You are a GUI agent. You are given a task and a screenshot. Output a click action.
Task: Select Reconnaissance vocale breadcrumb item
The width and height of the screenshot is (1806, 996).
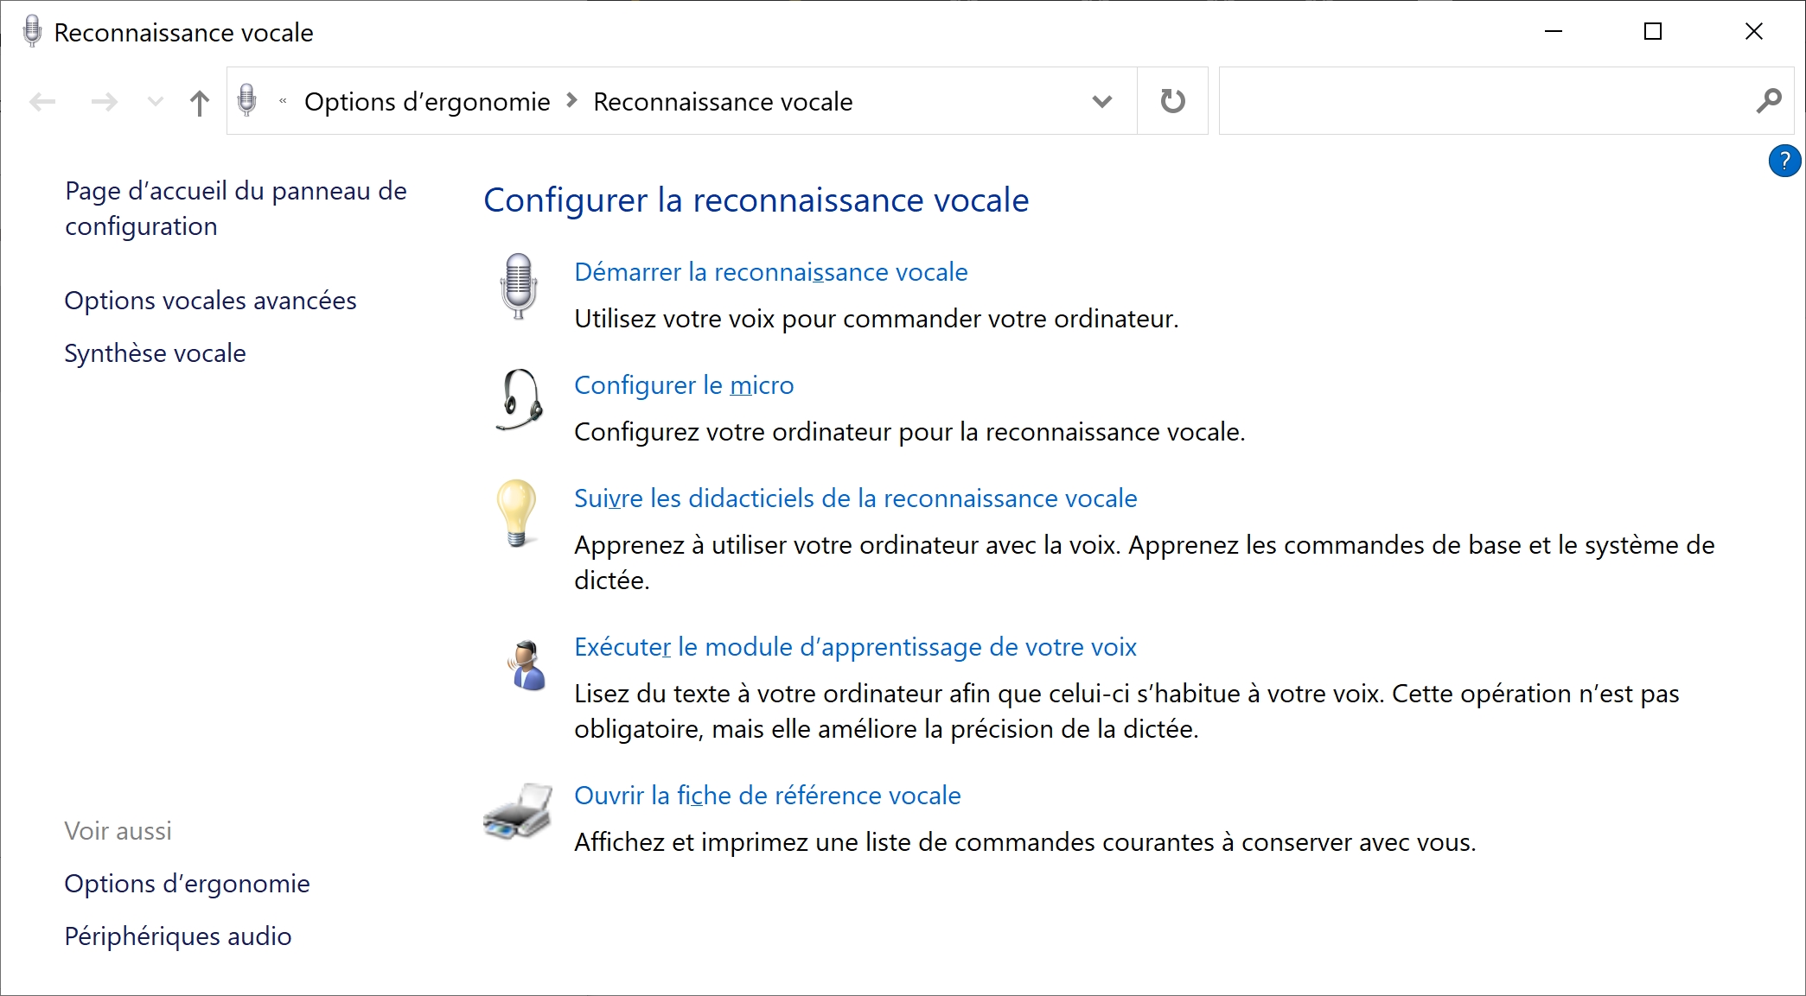723,102
